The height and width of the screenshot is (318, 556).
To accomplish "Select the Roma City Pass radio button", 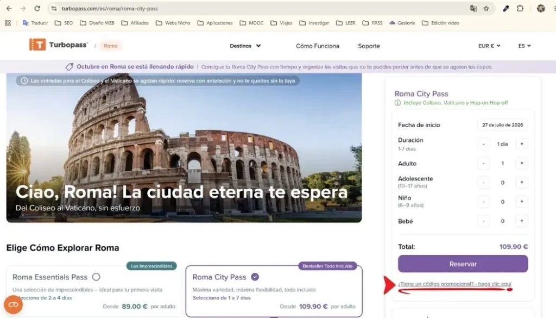I will click(255, 277).
